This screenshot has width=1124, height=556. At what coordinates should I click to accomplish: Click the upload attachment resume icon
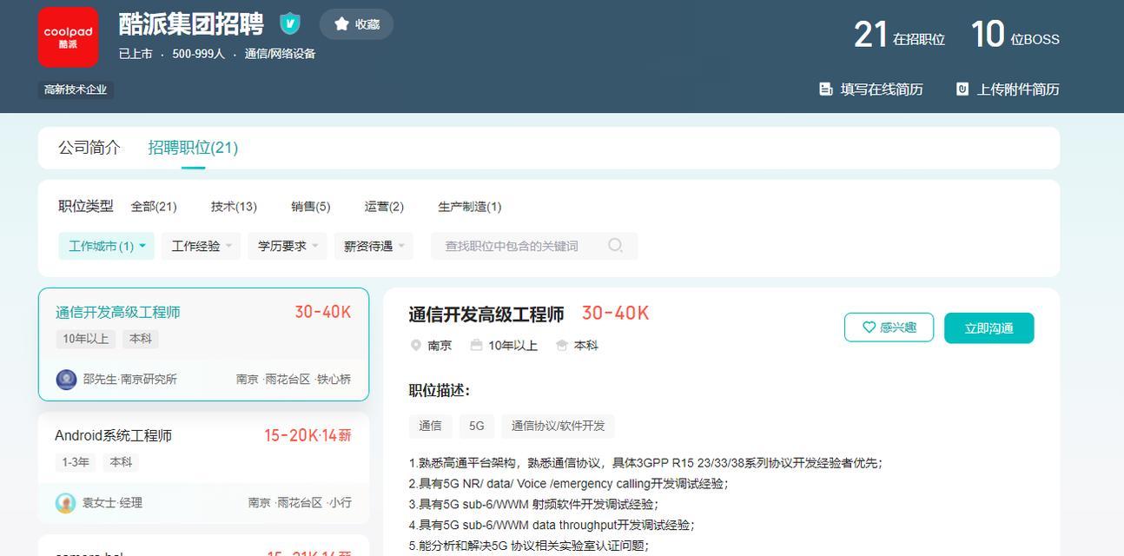962,89
